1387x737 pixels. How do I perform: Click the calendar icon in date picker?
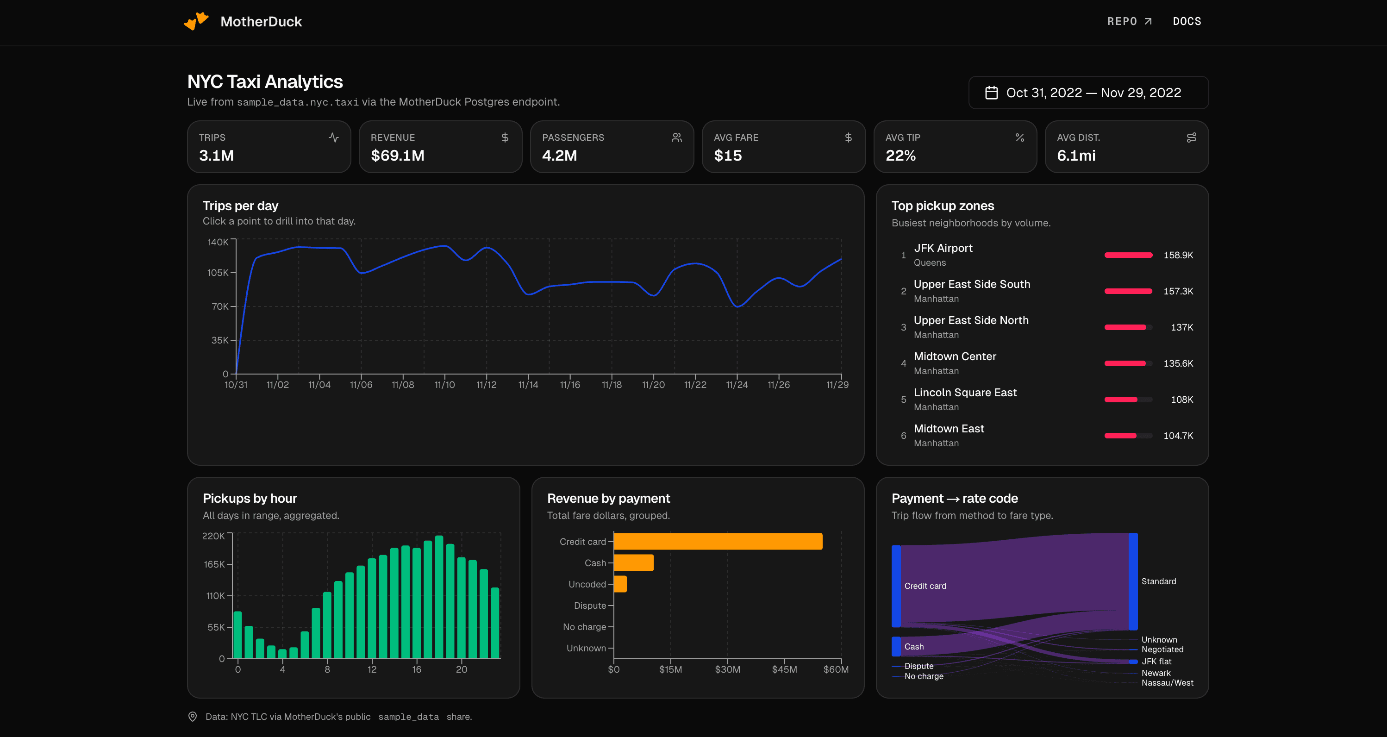991,93
